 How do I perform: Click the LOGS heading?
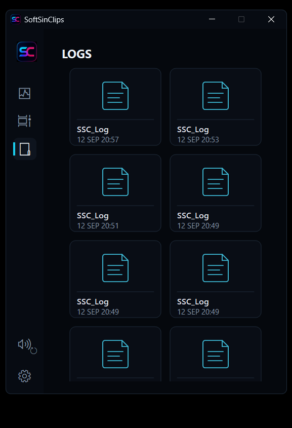click(x=77, y=54)
